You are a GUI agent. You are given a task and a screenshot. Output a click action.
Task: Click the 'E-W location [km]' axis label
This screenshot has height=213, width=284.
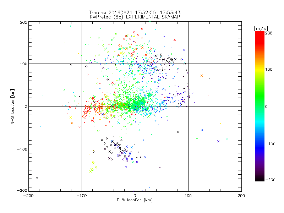click(135, 200)
